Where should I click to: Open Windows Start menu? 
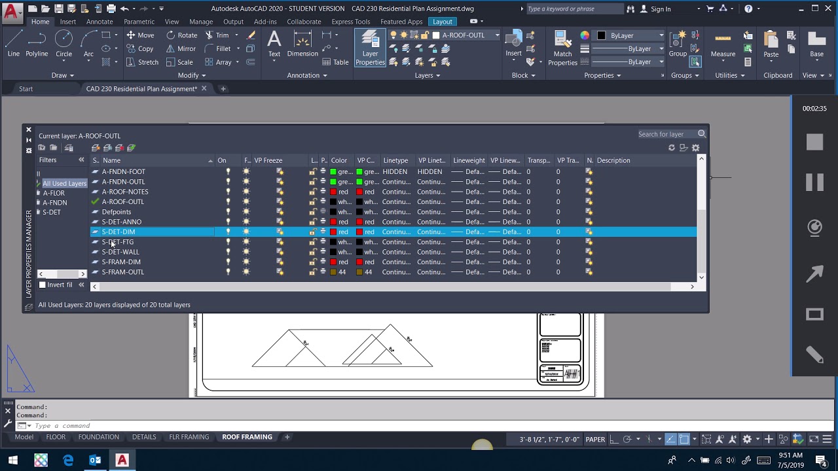[x=12, y=461]
